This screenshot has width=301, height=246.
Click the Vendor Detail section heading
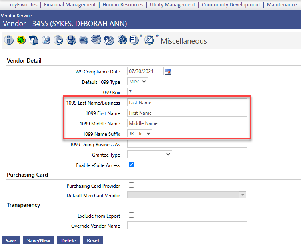[x=24, y=60]
